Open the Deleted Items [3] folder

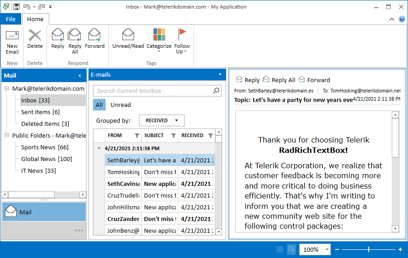coord(45,124)
